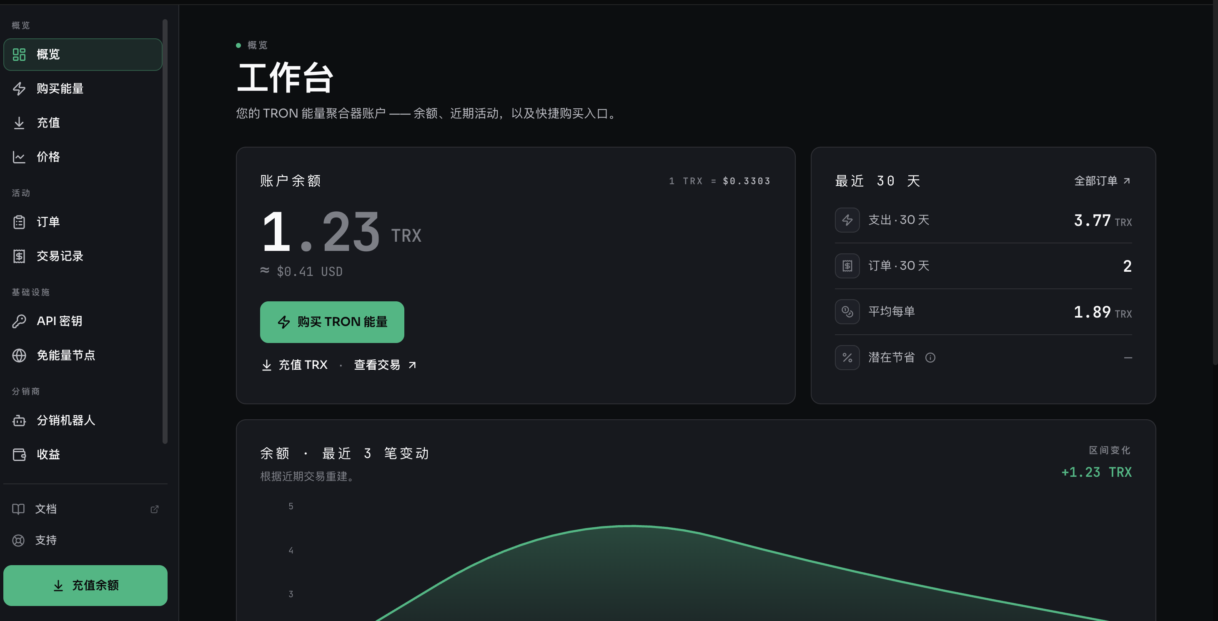The image size is (1218, 621).
Task: Click the 工作台 page heading
Action: coord(285,78)
